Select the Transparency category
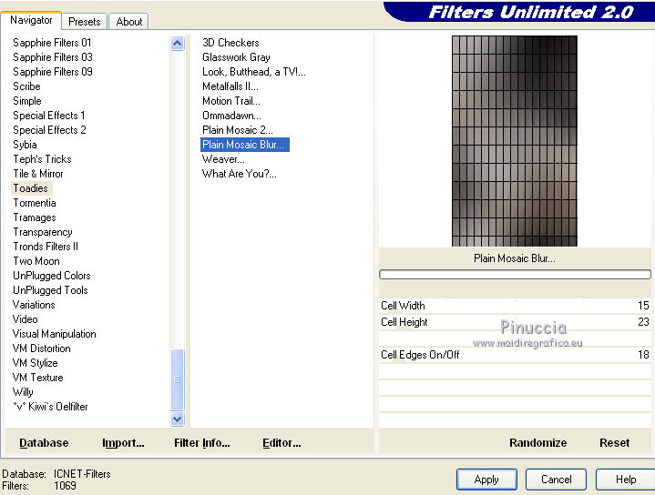 pyautogui.click(x=43, y=232)
